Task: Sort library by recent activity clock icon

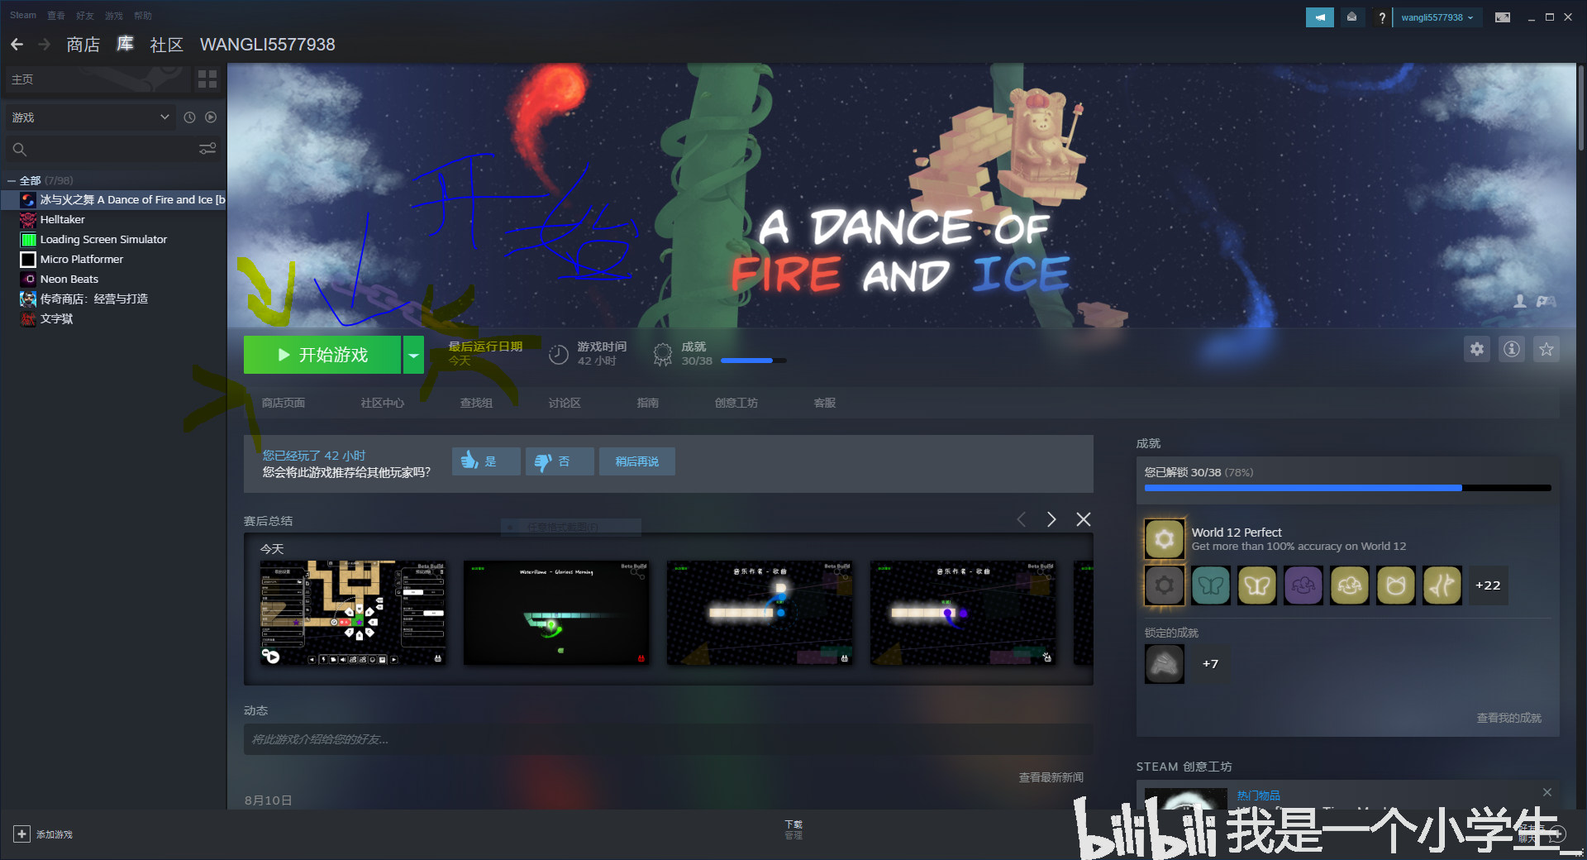Action: (x=189, y=117)
